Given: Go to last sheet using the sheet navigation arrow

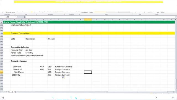Looking at the screenshot, I should point(6,92).
